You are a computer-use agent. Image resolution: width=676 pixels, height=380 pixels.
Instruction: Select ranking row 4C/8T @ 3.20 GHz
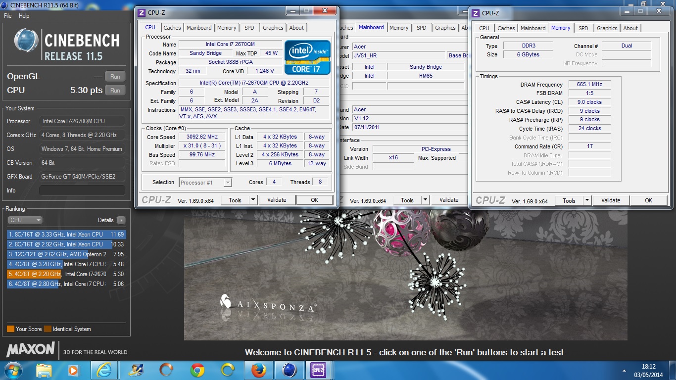click(66, 264)
